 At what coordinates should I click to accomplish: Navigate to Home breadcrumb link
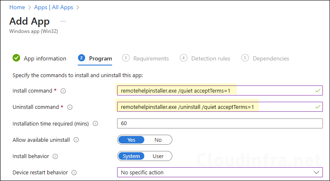17,7
